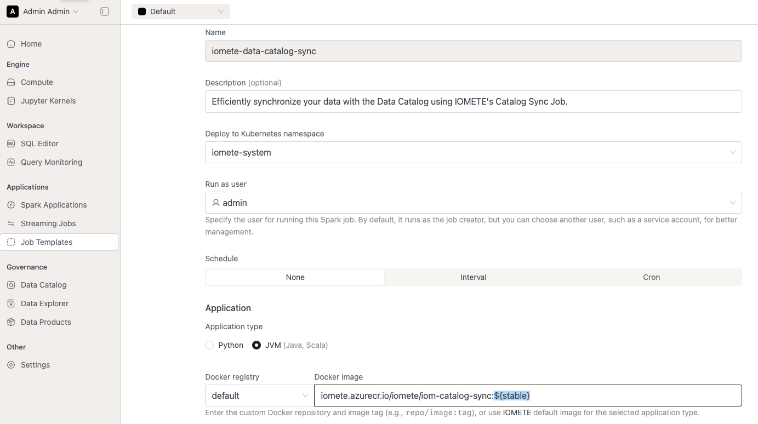Set schedule to None

click(295, 277)
